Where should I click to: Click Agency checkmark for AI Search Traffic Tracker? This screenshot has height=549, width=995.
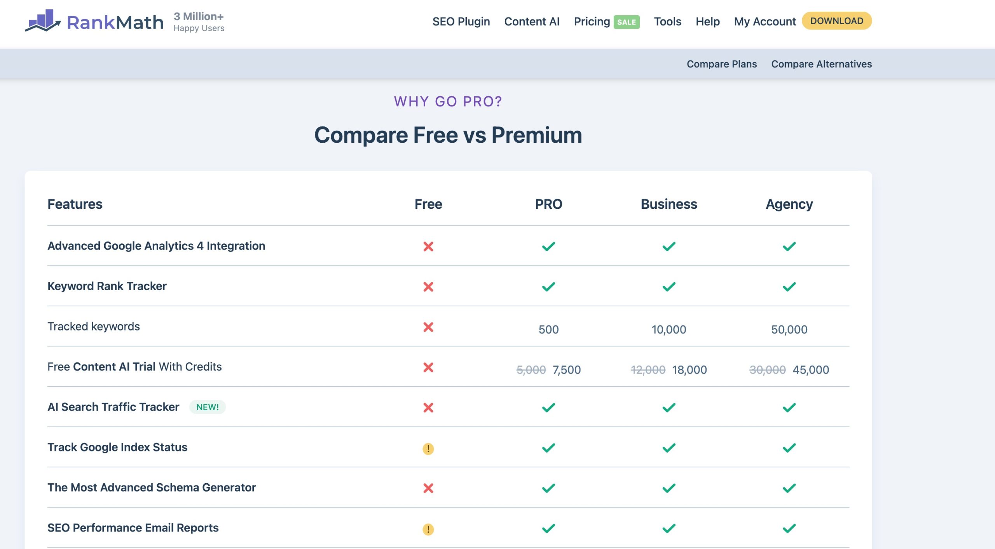[x=789, y=407]
